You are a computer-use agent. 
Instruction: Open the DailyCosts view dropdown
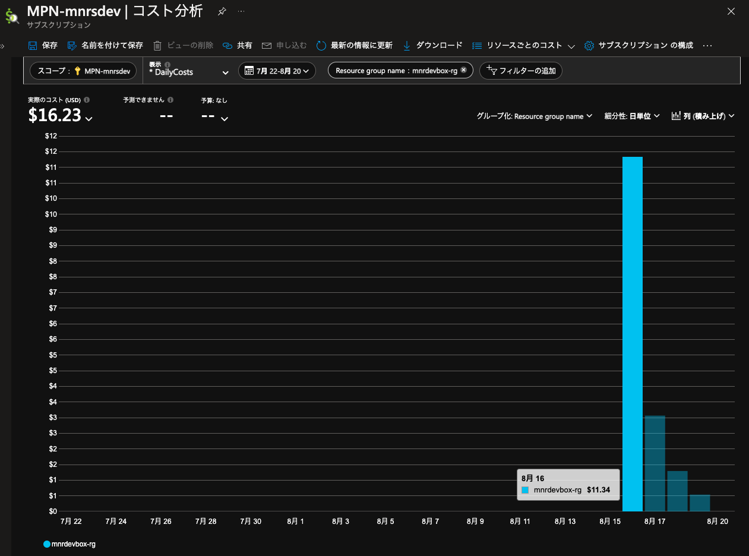point(189,72)
